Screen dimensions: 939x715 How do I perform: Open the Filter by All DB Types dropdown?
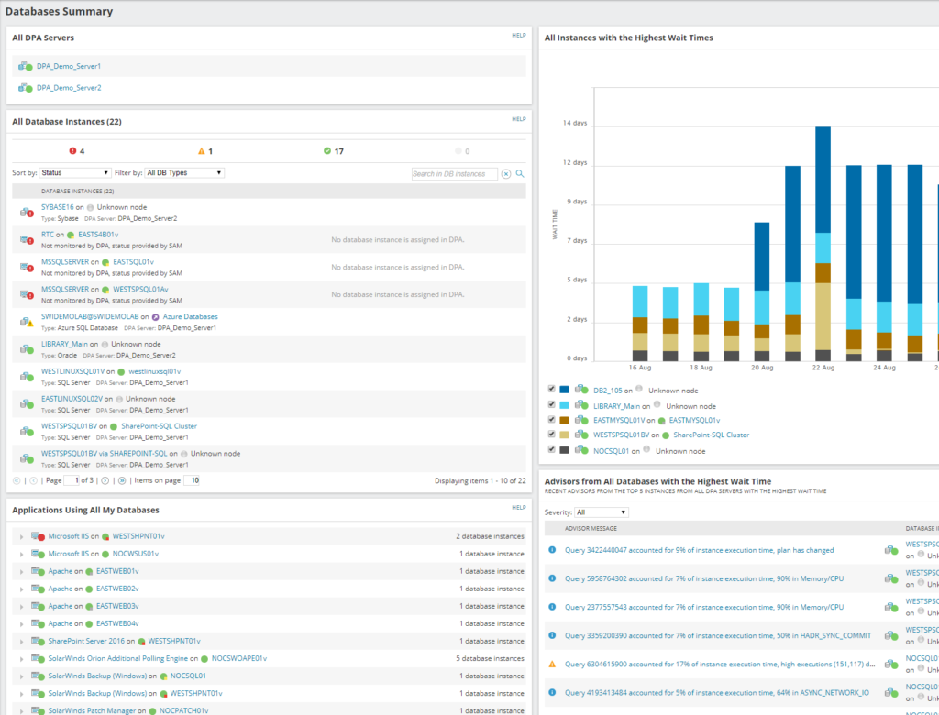pyautogui.click(x=184, y=173)
